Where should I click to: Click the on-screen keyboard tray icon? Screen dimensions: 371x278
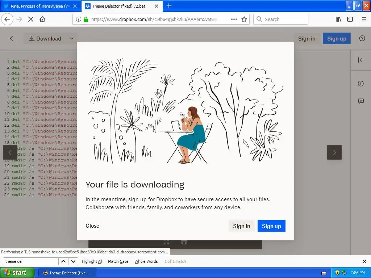[324, 273]
